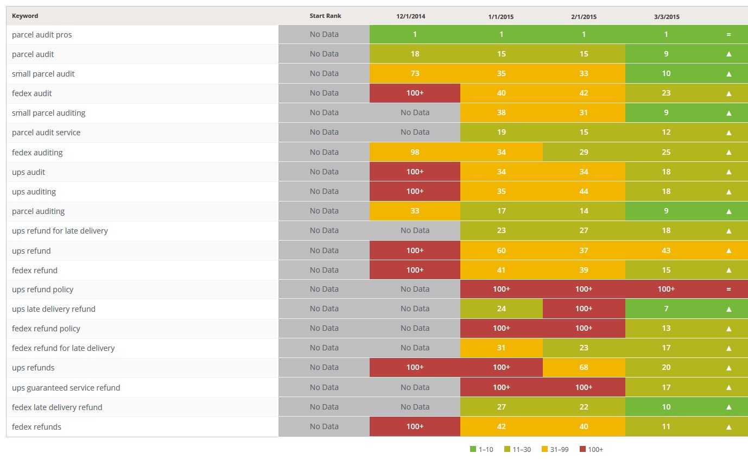Select the keyword 'fedex refund policy'
Image resolution: width=748 pixels, height=459 pixels.
46,329
